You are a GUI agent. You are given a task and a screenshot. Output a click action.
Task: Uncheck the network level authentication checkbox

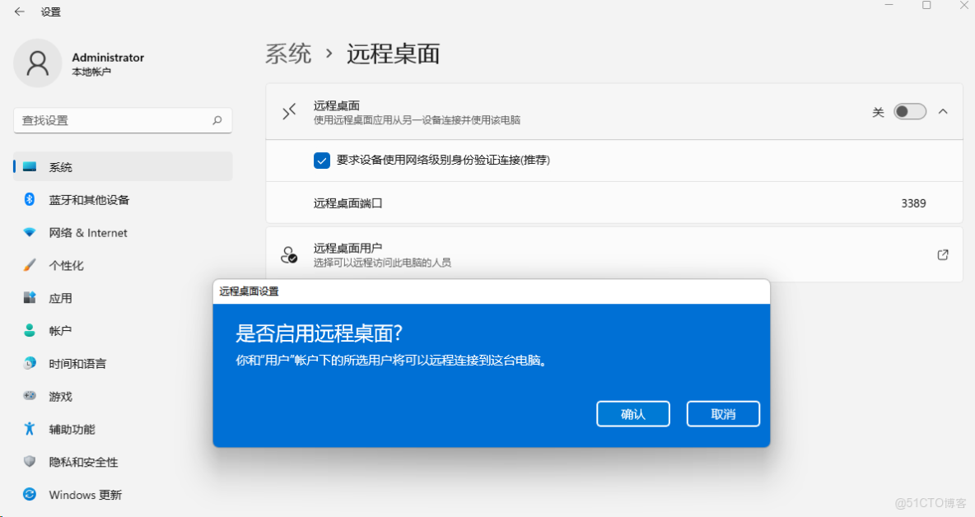point(321,160)
